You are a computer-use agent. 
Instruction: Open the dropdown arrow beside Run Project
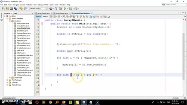pos(67,8)
